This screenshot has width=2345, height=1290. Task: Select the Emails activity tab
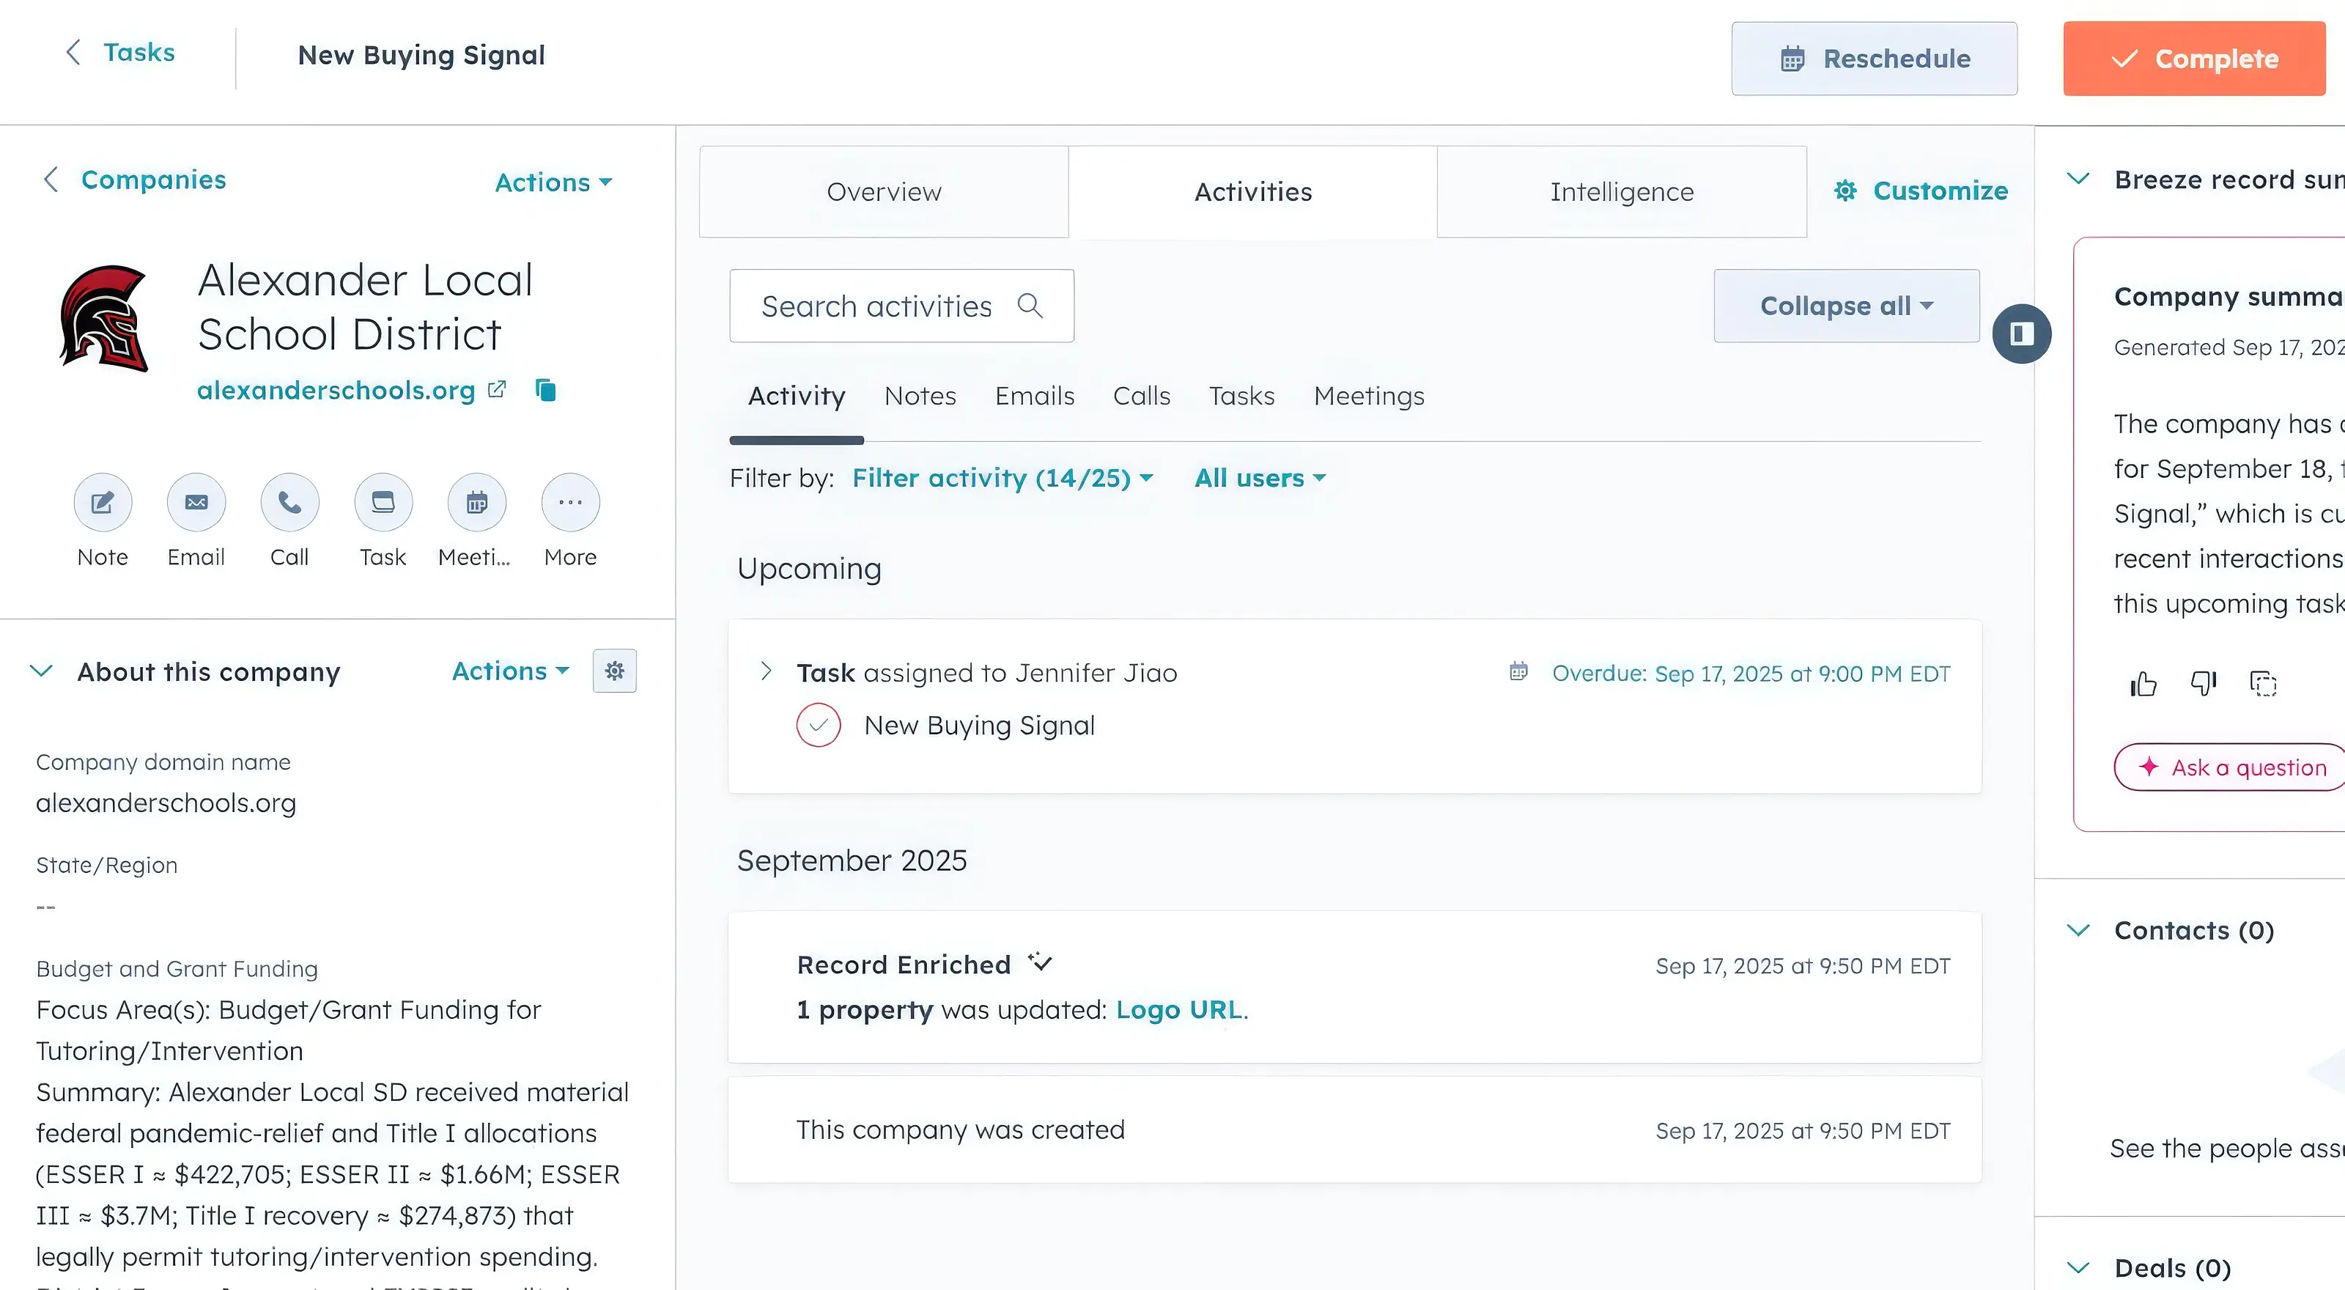point(1034,396)
